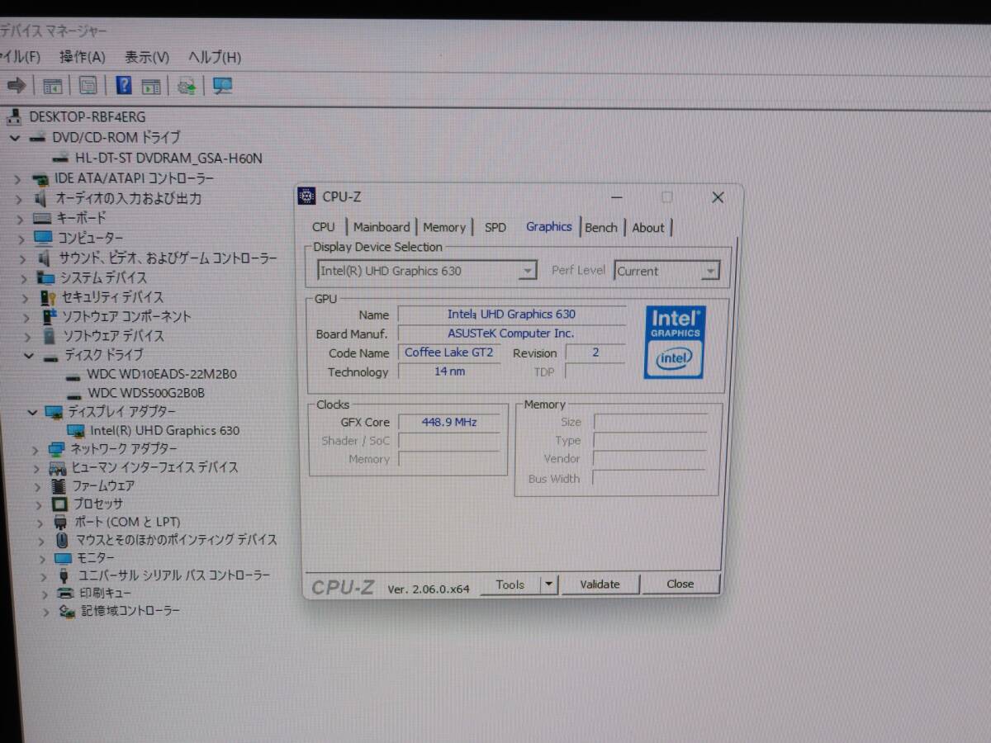
Task: Open the 表示(V) menu
Action: click(x=147, y=57)
